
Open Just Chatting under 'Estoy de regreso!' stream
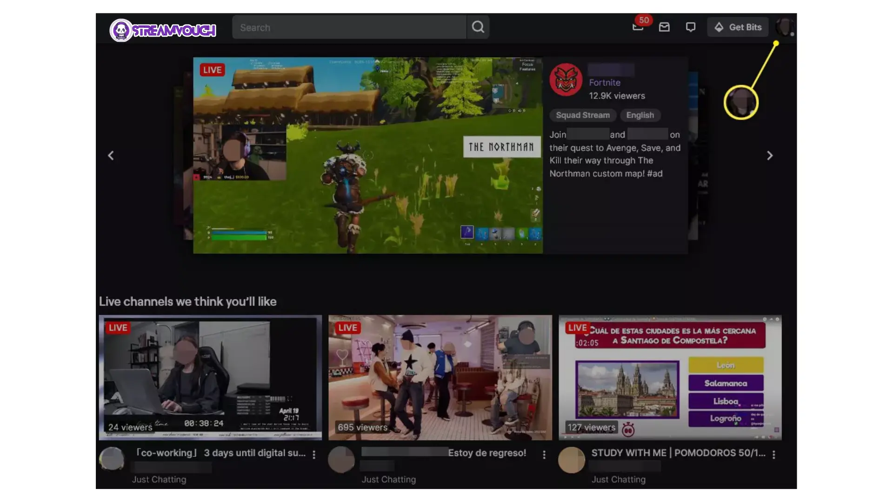tap(389, 479)
